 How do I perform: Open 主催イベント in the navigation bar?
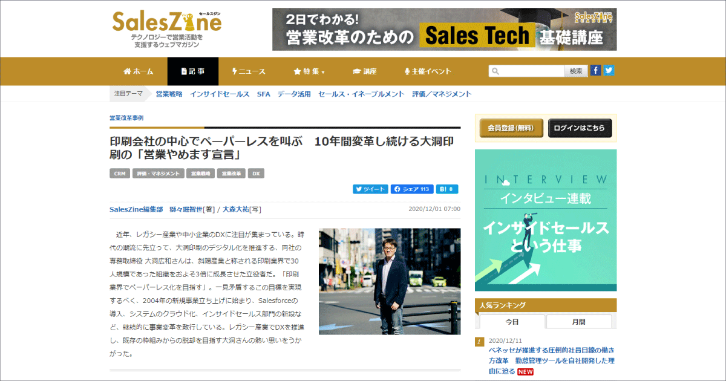[x=428, y=71]
